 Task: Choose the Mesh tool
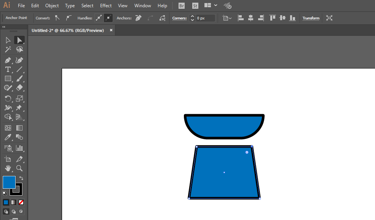[x=8, y=128]
